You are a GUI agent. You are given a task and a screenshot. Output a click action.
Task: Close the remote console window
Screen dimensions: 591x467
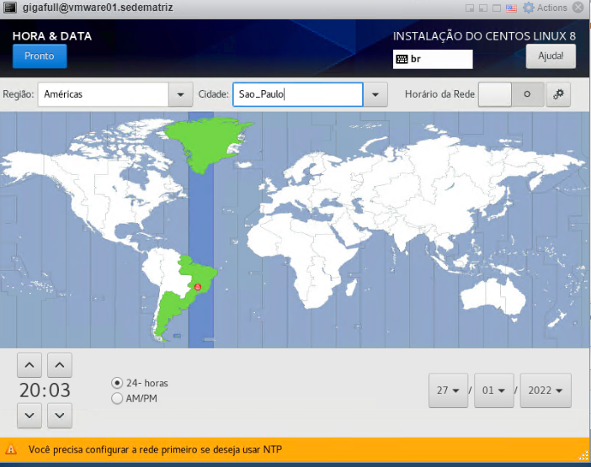pos(578,8)
